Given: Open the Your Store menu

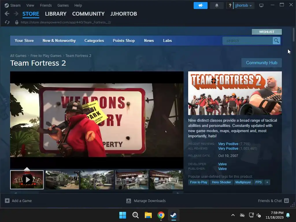Looking at the screenshot, I should click(x=24, y=40).
